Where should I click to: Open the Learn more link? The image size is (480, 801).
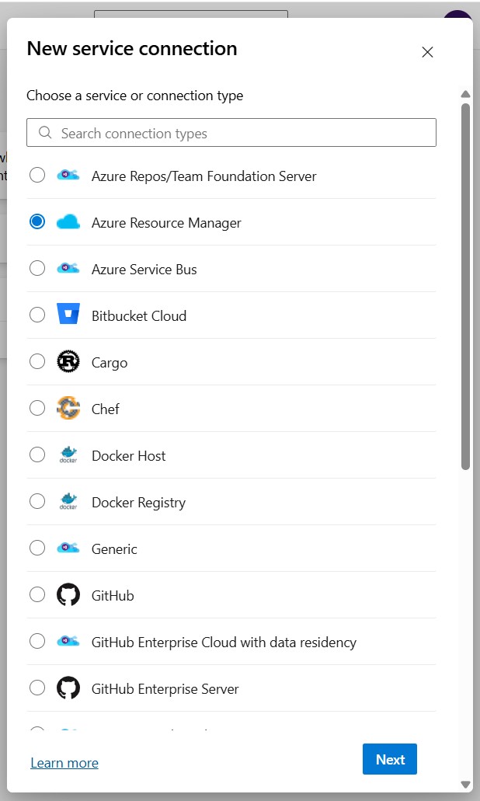point(64,763)
